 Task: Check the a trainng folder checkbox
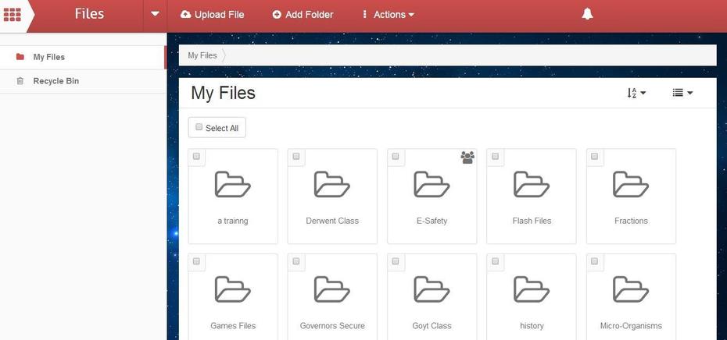tap(196, 157)
